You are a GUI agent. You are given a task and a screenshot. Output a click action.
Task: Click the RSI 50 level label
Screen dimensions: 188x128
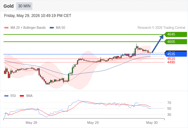[169, 108]
